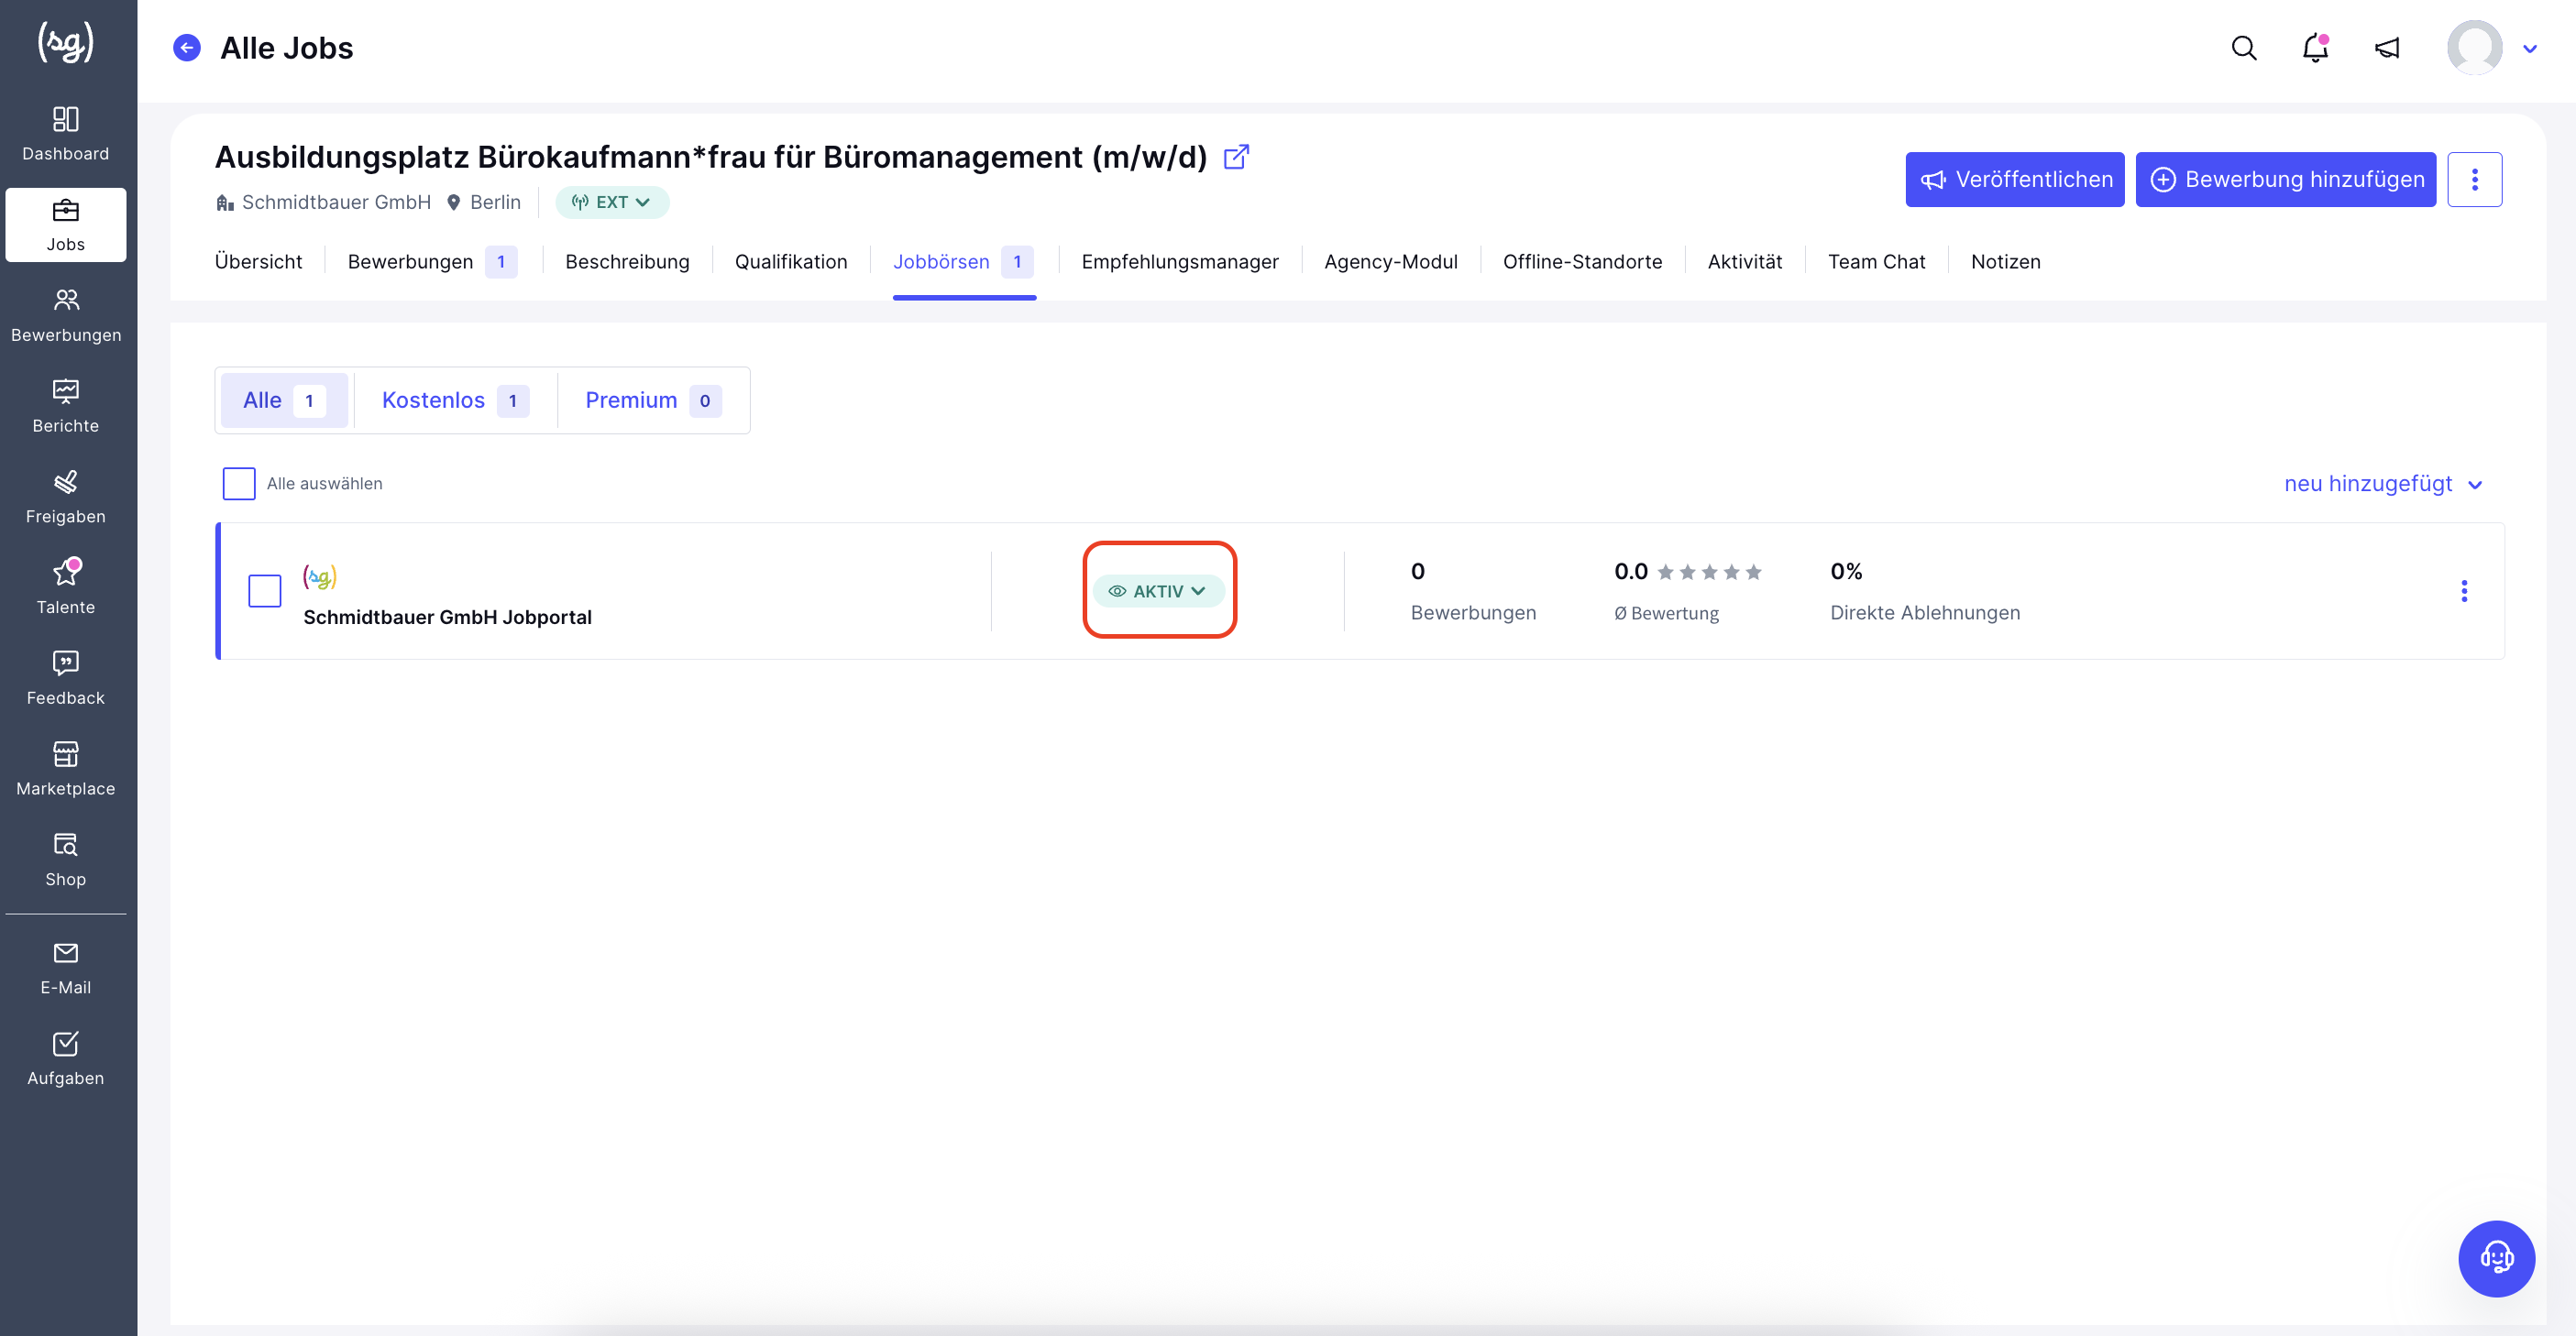Click the Schmidtbauer Jobportal sg logo
2576x1336 pixels.
[x=320, y=576]
